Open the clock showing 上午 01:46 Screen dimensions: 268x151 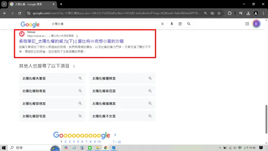250,148
